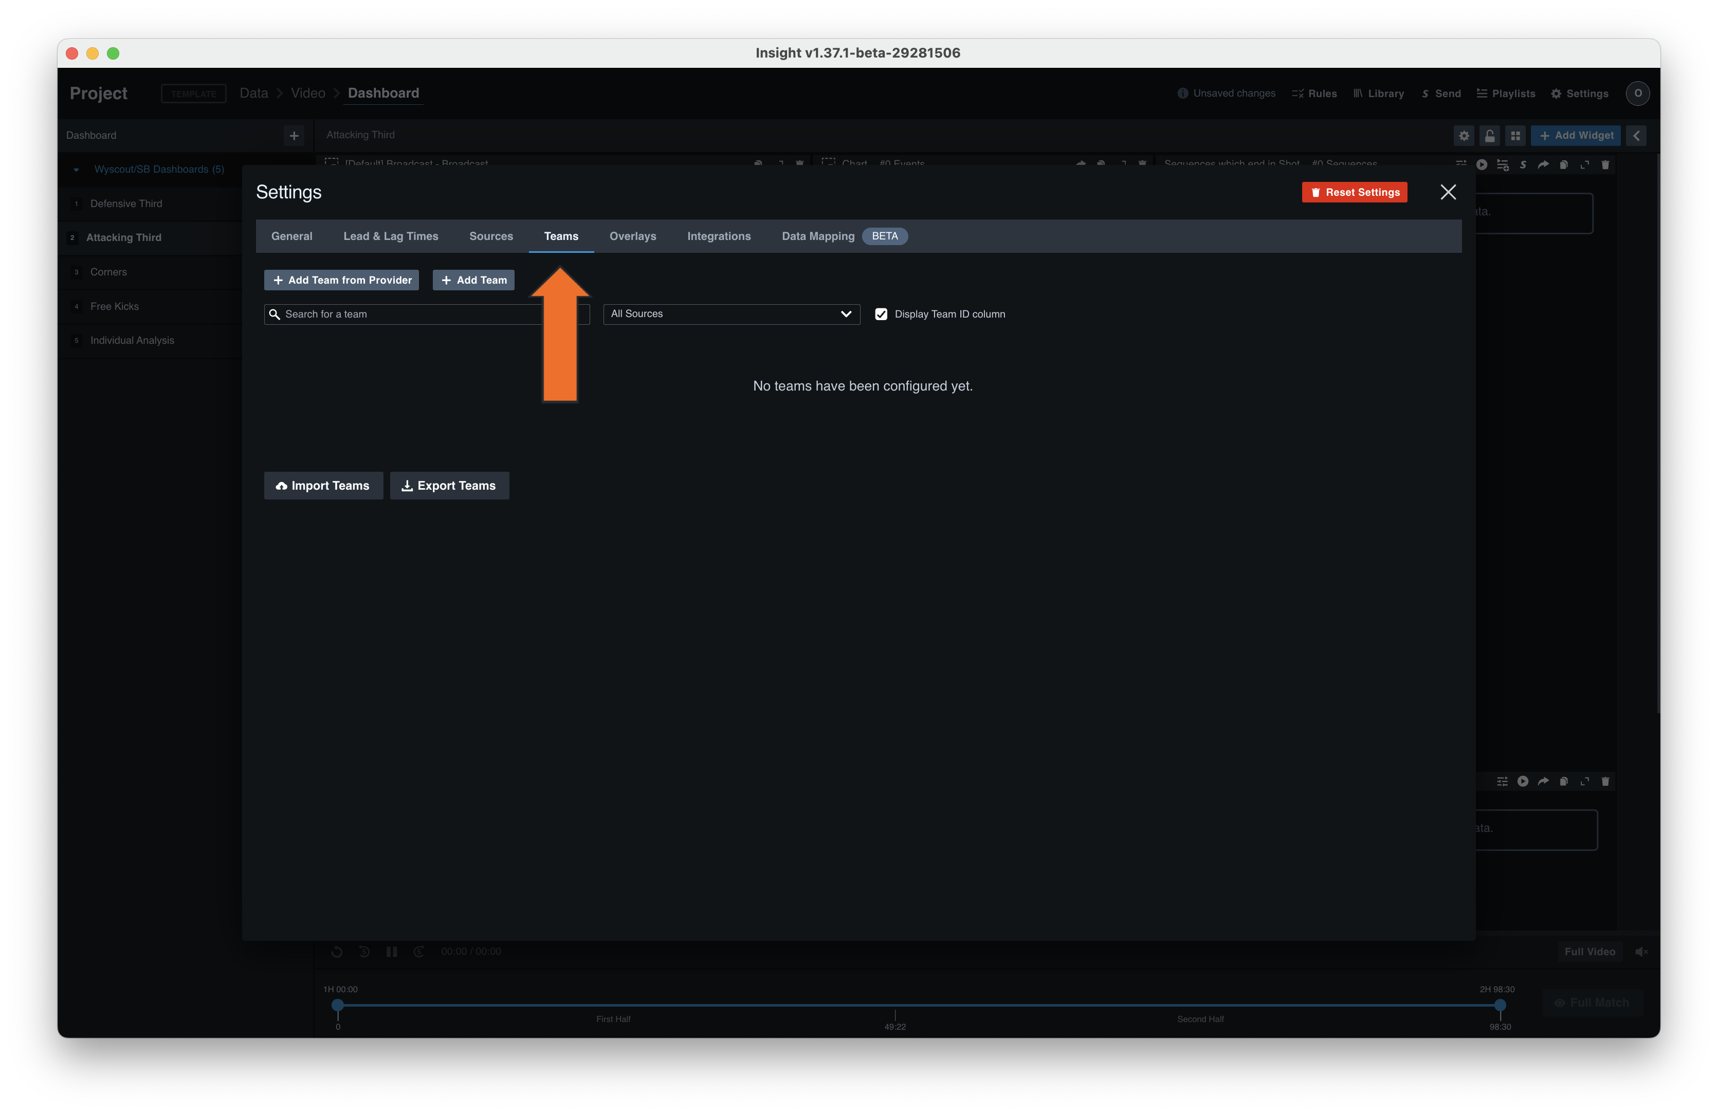The width and height of the screenshot is (1718, 1114).
Task: Open the Overlays tab
Action: [x=632, y=236]
